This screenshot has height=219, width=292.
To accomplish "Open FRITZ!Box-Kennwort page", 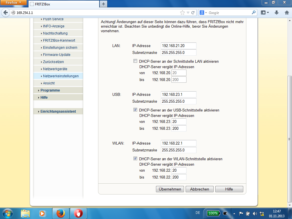I will 58,40.
